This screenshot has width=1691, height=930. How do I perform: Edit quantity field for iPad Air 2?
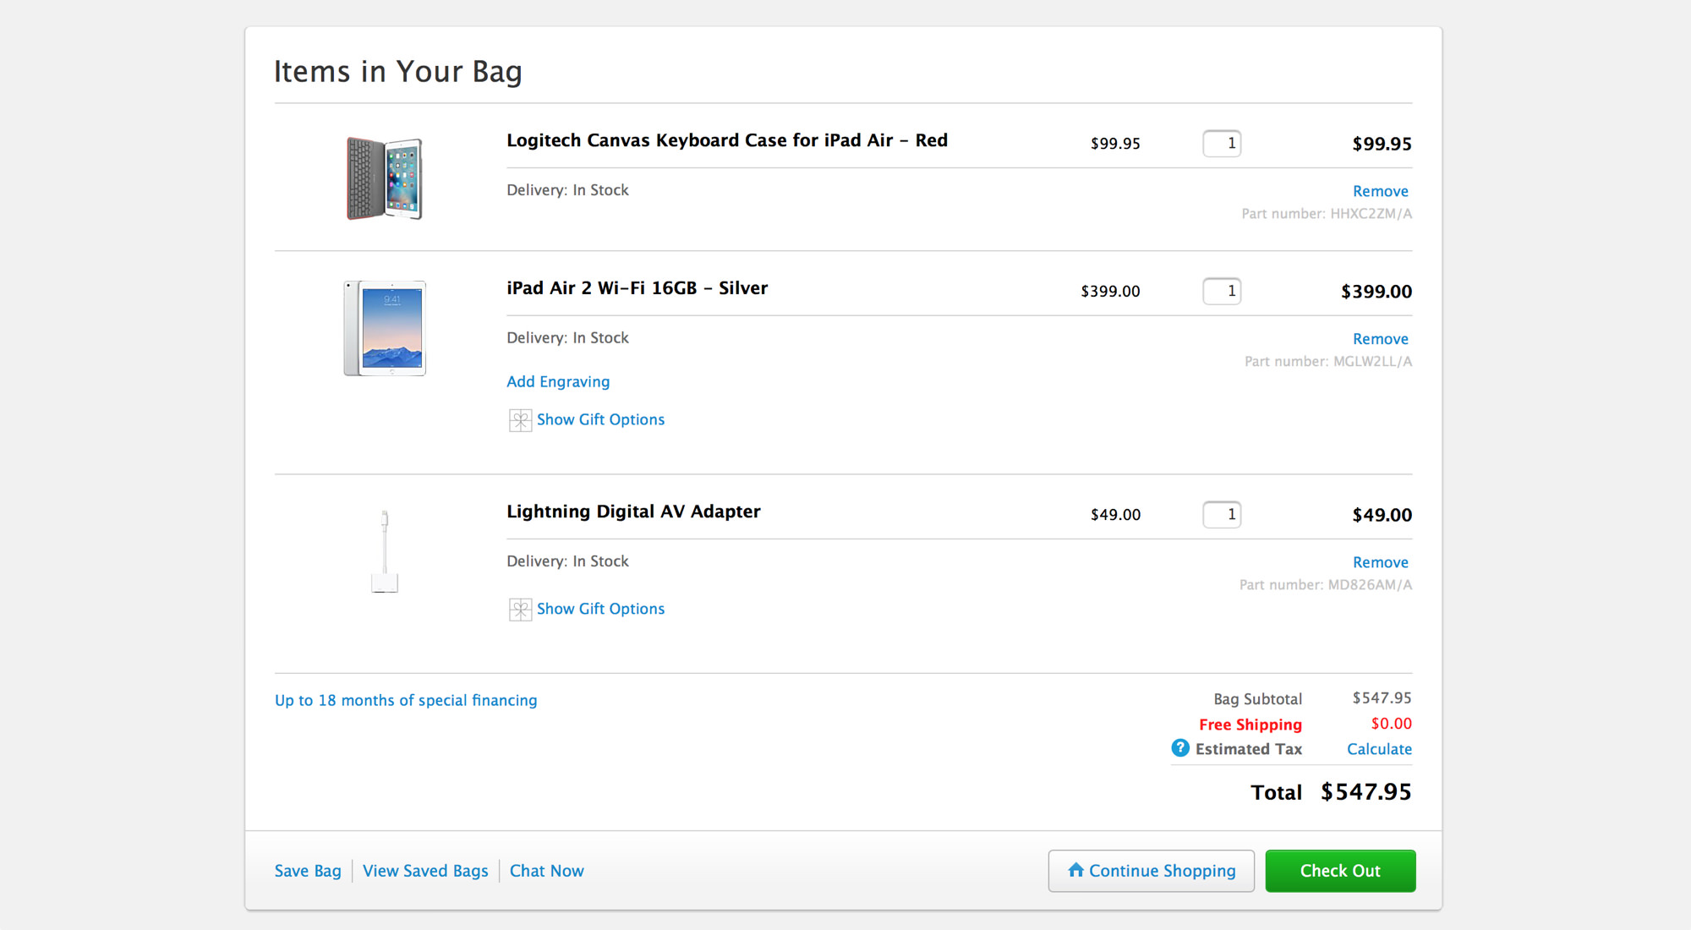click(1222, 292)
